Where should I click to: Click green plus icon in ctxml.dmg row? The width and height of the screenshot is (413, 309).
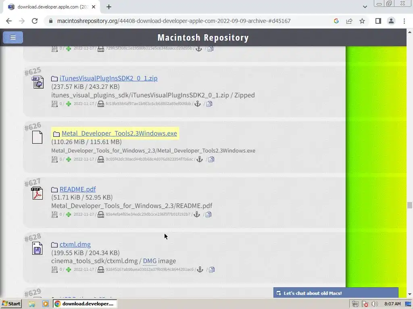(69, 270)
